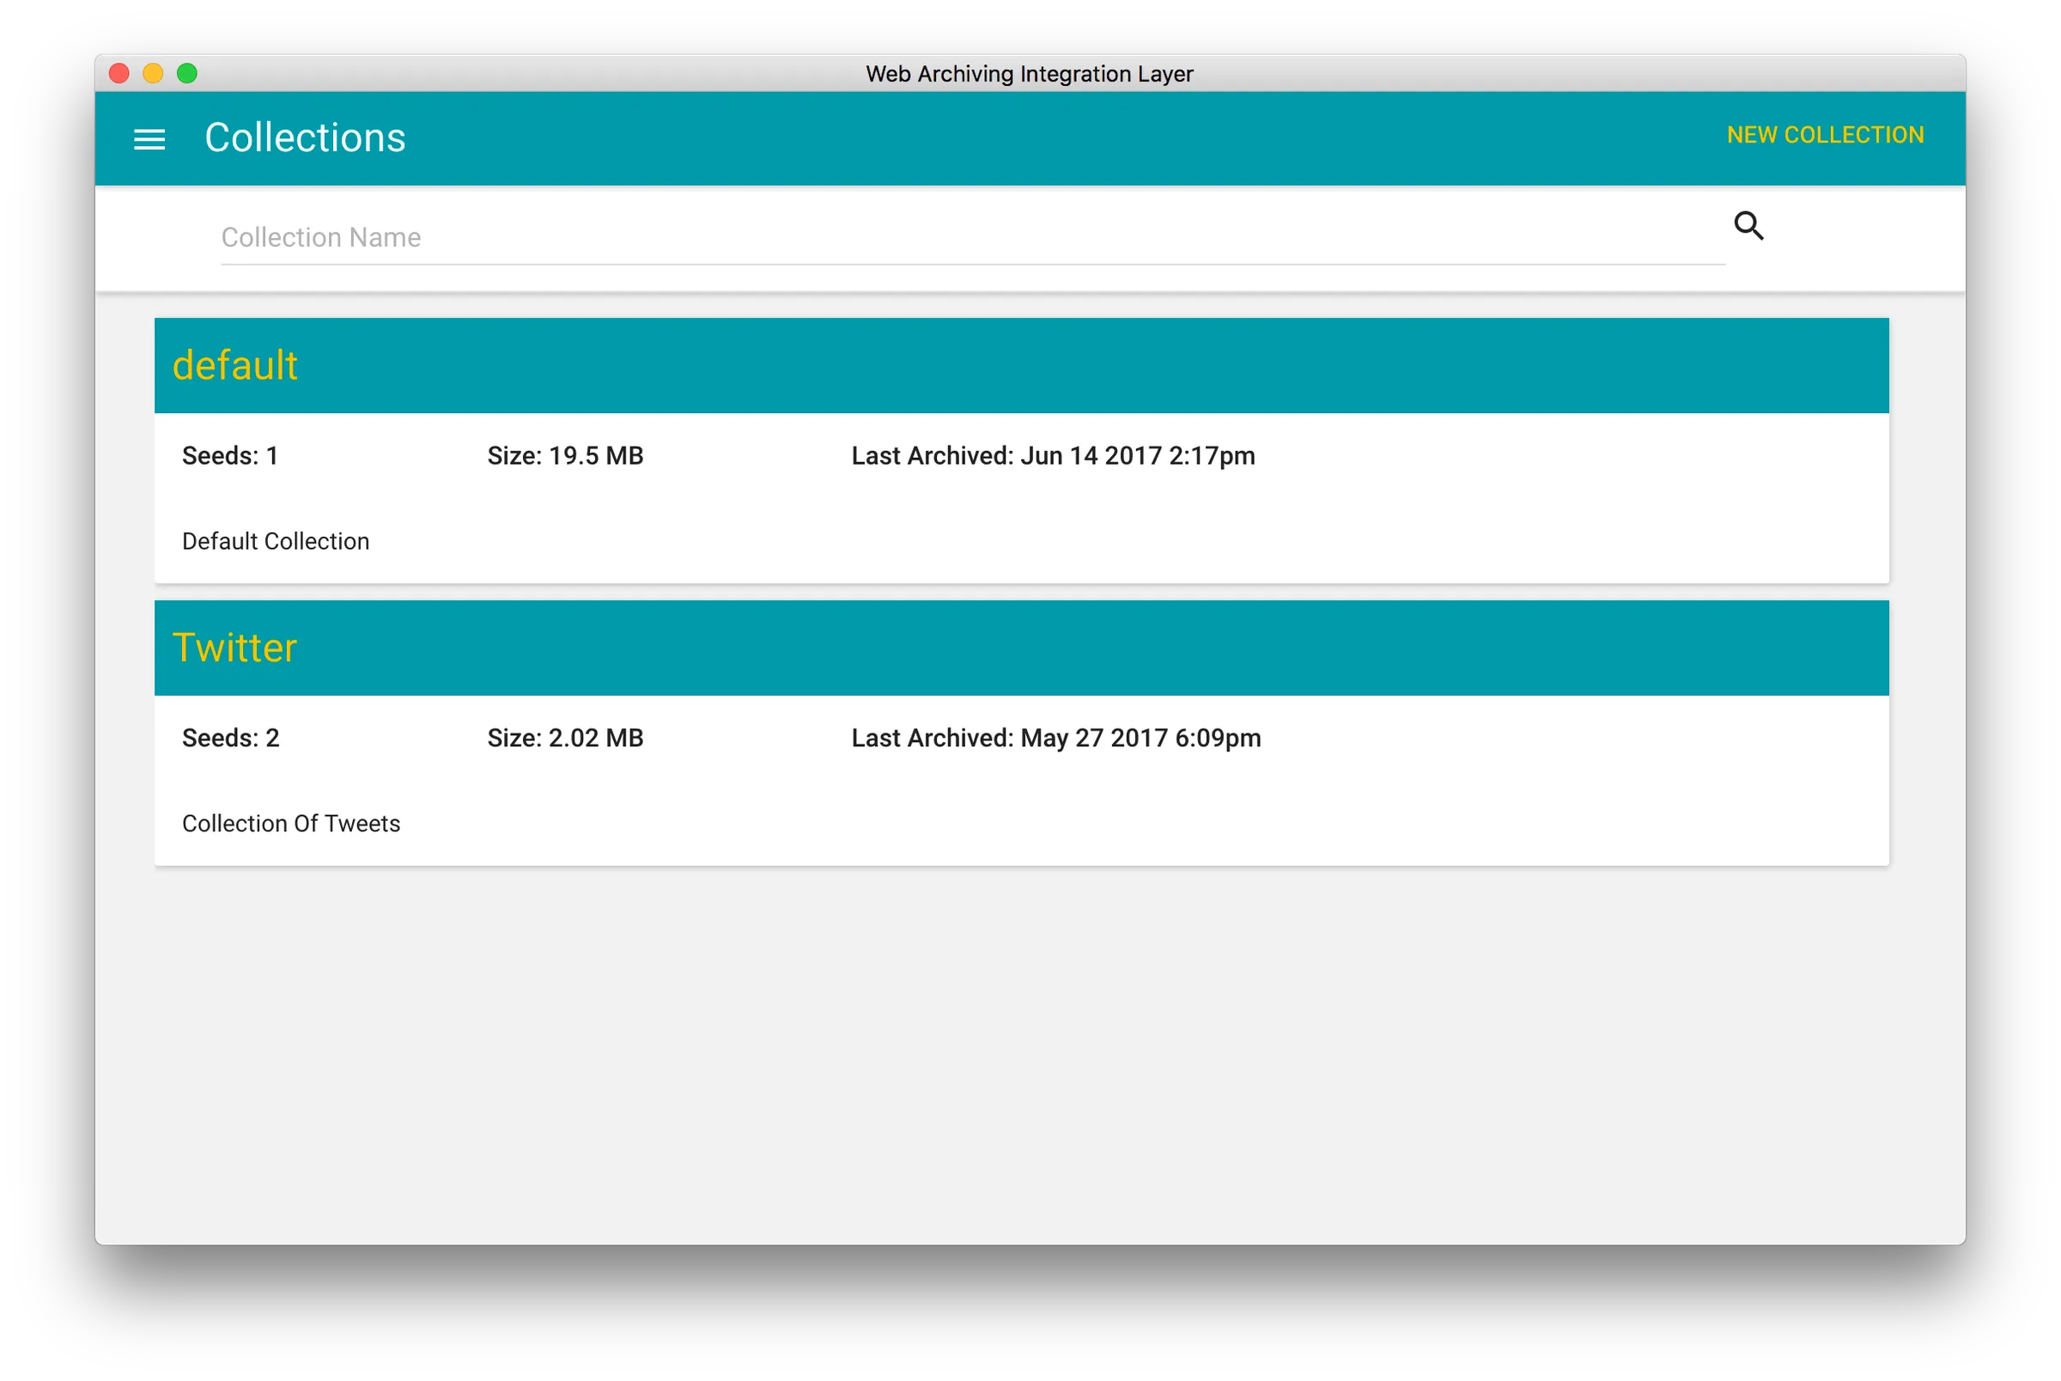The width and height of the screenshot is (2061, 1381).
Task: Click the hamburger icon beside Collections title
Action: (149, 138)
